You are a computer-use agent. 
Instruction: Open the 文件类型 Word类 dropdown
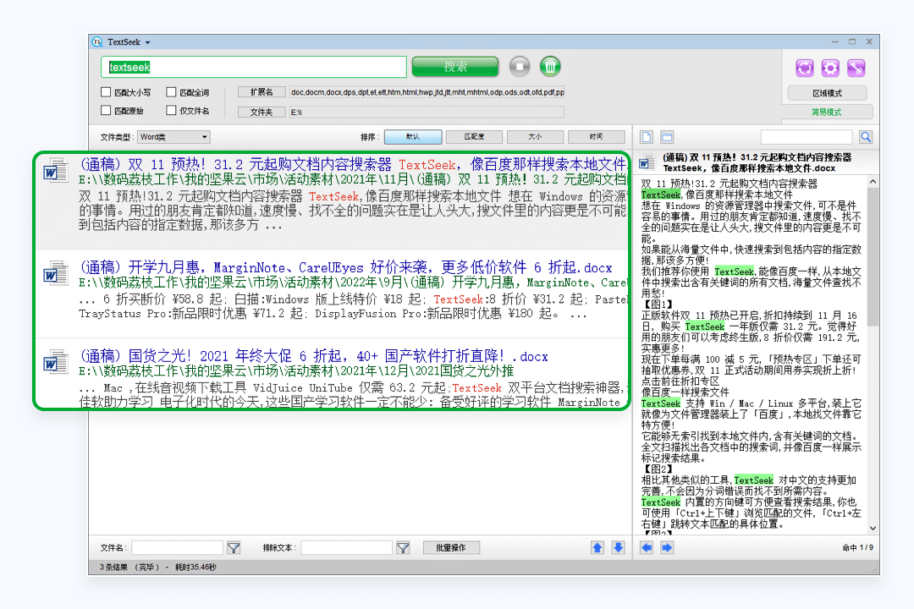tap(173, 137)
